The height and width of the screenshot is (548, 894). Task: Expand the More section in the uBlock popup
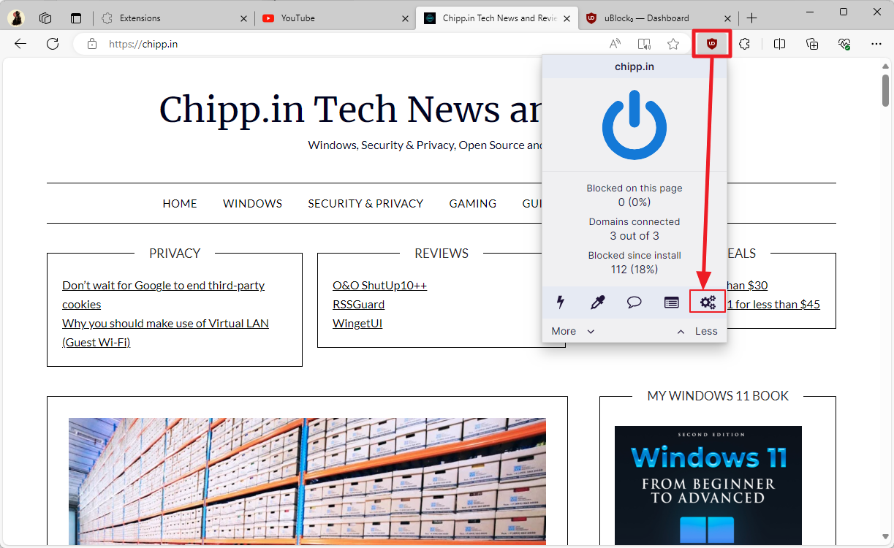pos(572,330)
